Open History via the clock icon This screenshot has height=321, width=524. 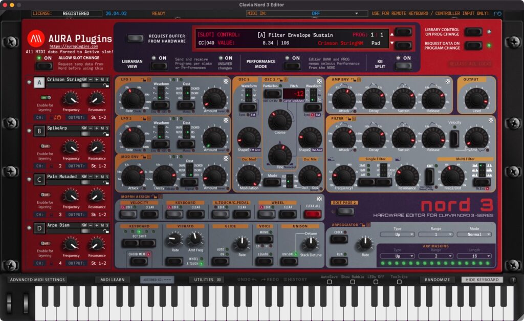point(285,280)
